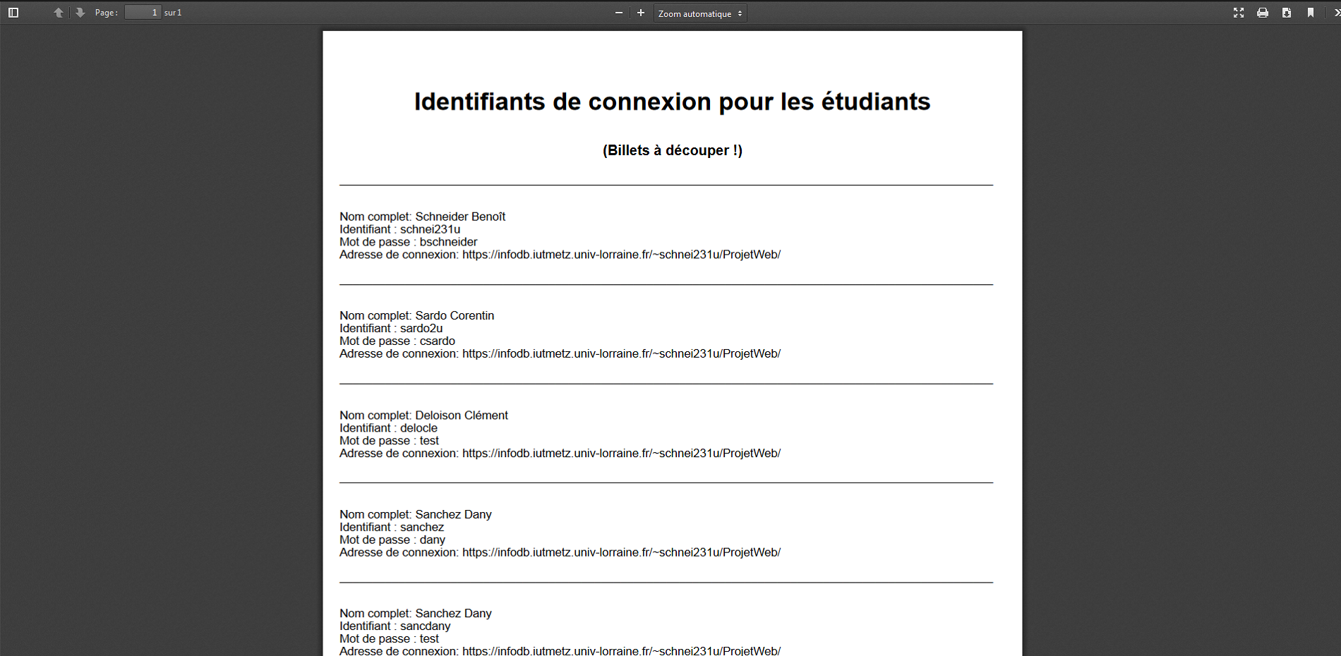Zoom out with the minus button
This screenshot has width=1341, height=656.
pos(619,13)
